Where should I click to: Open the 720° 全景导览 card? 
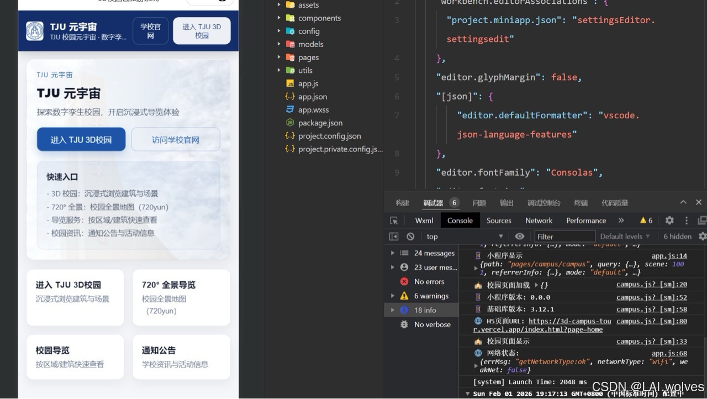[x=181, y=297]
